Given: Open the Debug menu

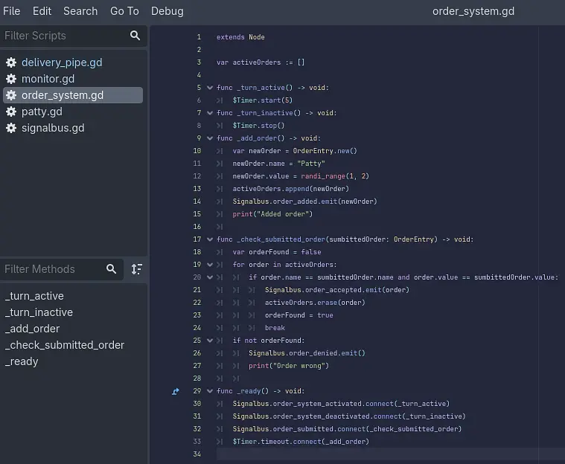Looking at the screenshot, I should (x=167, y=11).
